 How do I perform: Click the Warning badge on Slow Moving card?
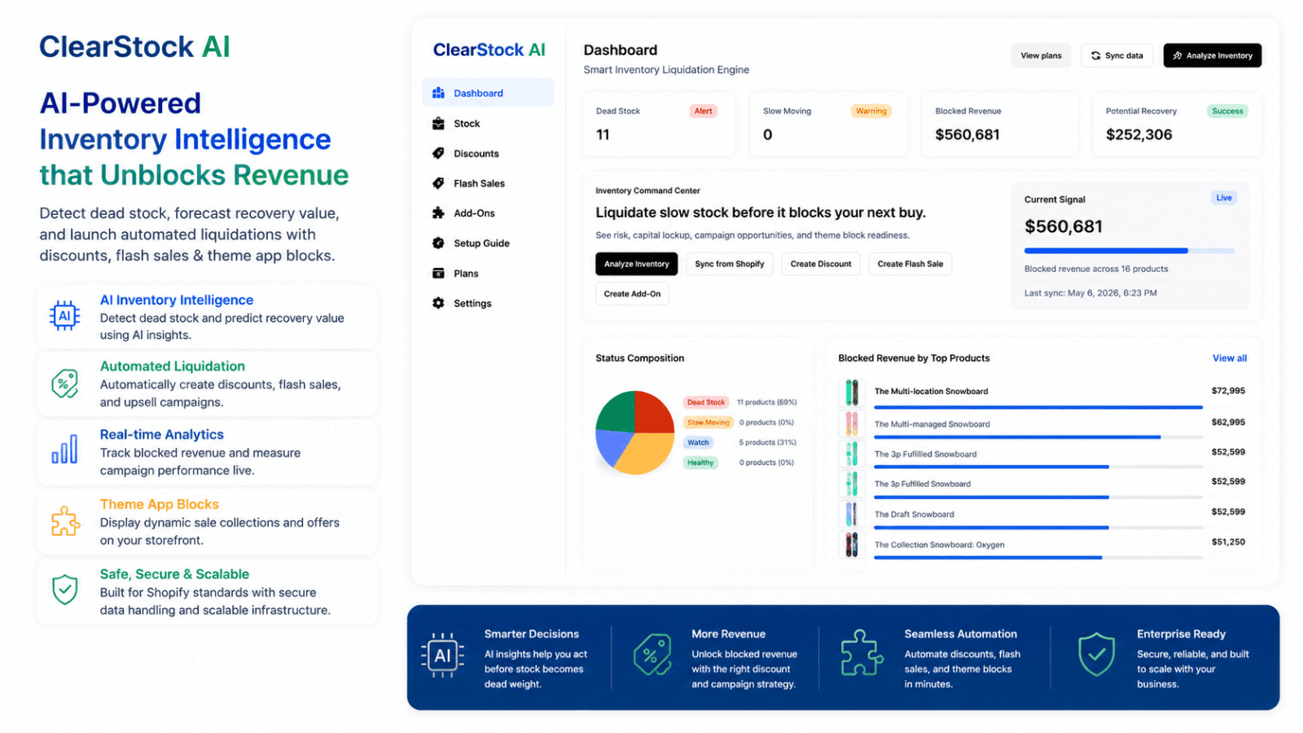[x=871, y=111]
